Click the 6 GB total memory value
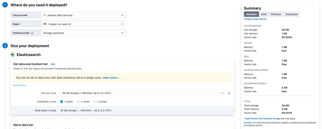 click(284, 109)
